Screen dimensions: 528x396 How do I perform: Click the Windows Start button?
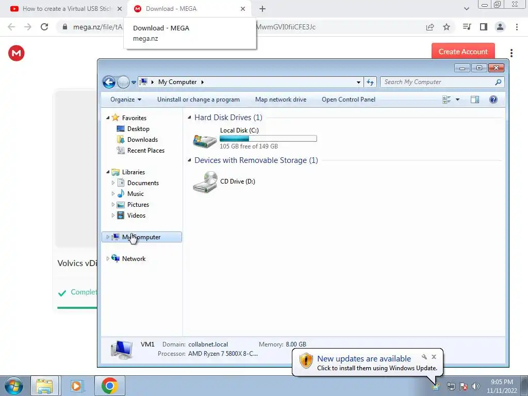13,386
